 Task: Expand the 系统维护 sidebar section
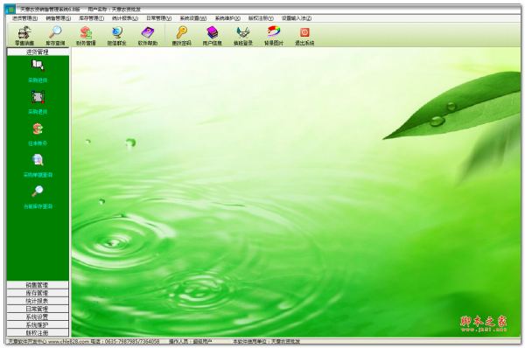click(38, 324)
